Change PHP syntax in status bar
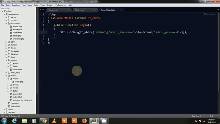The image size is (220, 124). 211,116
